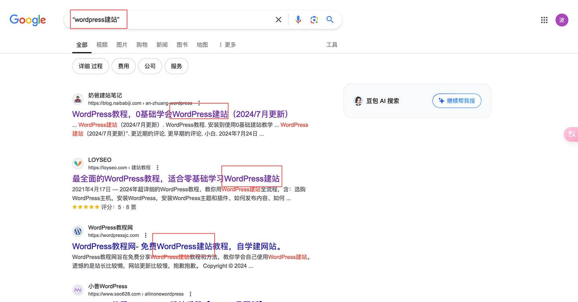
Task: Open the Google logo homepage link
Action: click(x=28, y=20)
